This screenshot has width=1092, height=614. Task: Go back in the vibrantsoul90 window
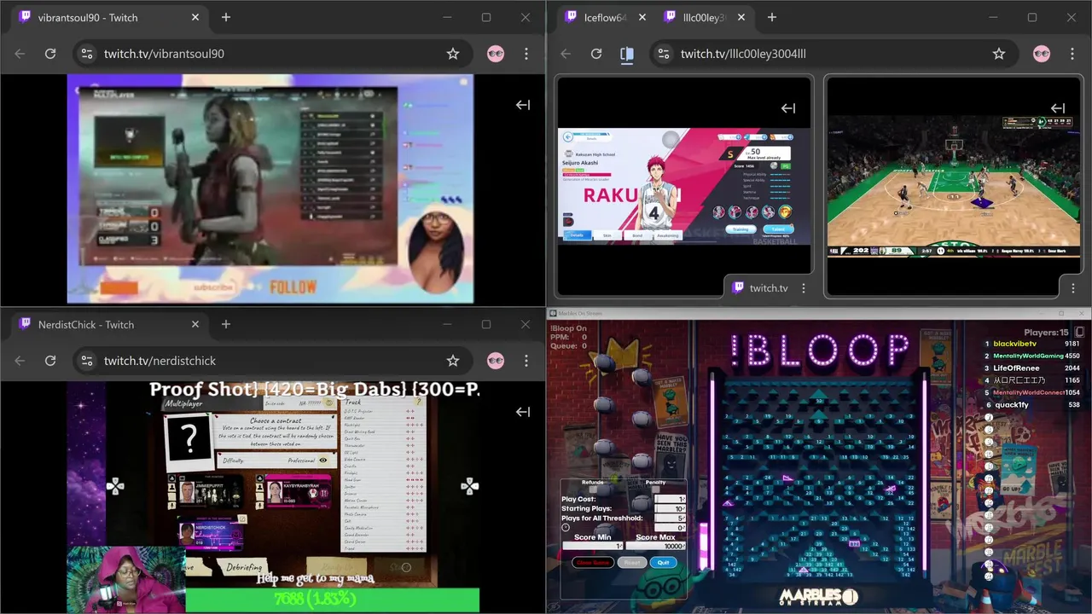20,54
